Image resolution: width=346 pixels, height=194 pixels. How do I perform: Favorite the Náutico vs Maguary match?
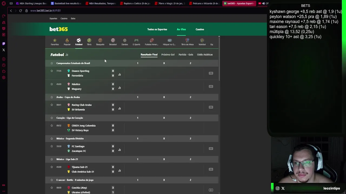pyautogui.click(x=52, y=84)
